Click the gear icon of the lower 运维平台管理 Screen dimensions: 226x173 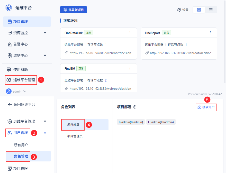pos(10,121)
